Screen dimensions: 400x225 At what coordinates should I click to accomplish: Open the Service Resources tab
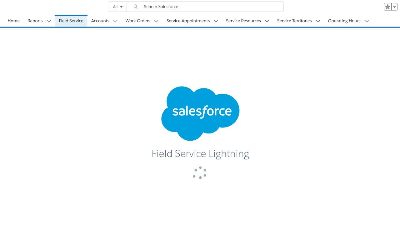click(x=243, y=21)
